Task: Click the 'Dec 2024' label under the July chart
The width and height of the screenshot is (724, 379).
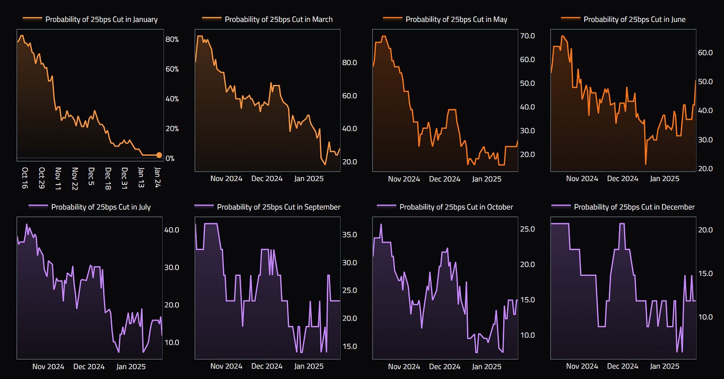Action: (x=89, y=367)
